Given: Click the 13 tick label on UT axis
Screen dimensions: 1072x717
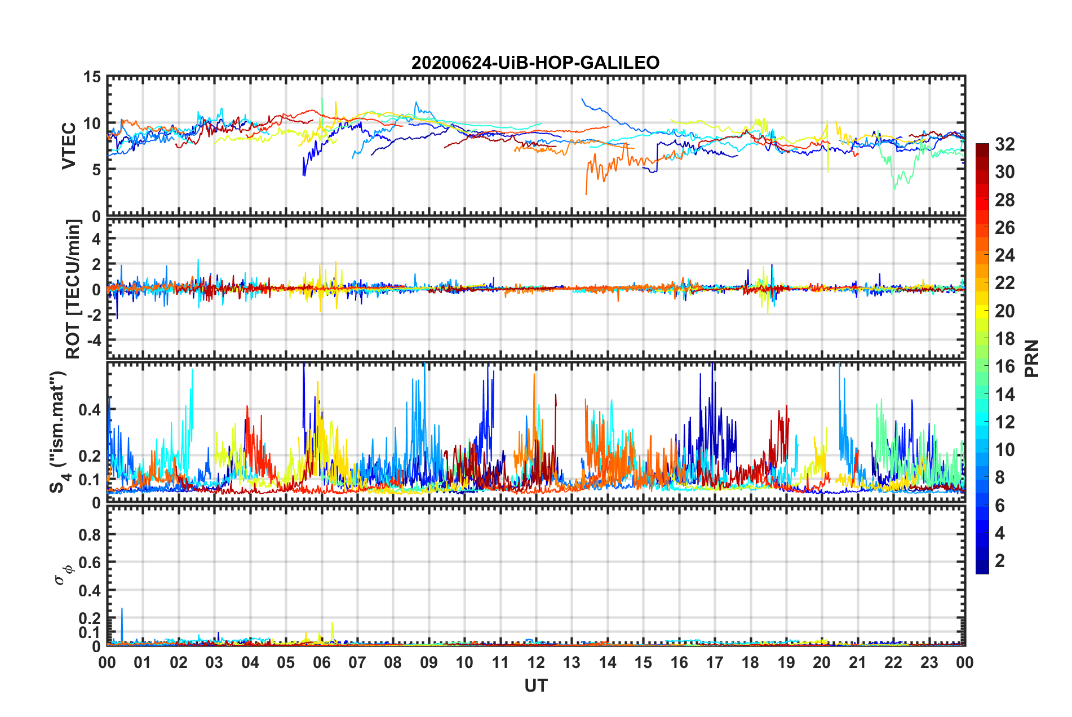Looking at the screenshot, I should pyautogui.click(x=572, y=662).
